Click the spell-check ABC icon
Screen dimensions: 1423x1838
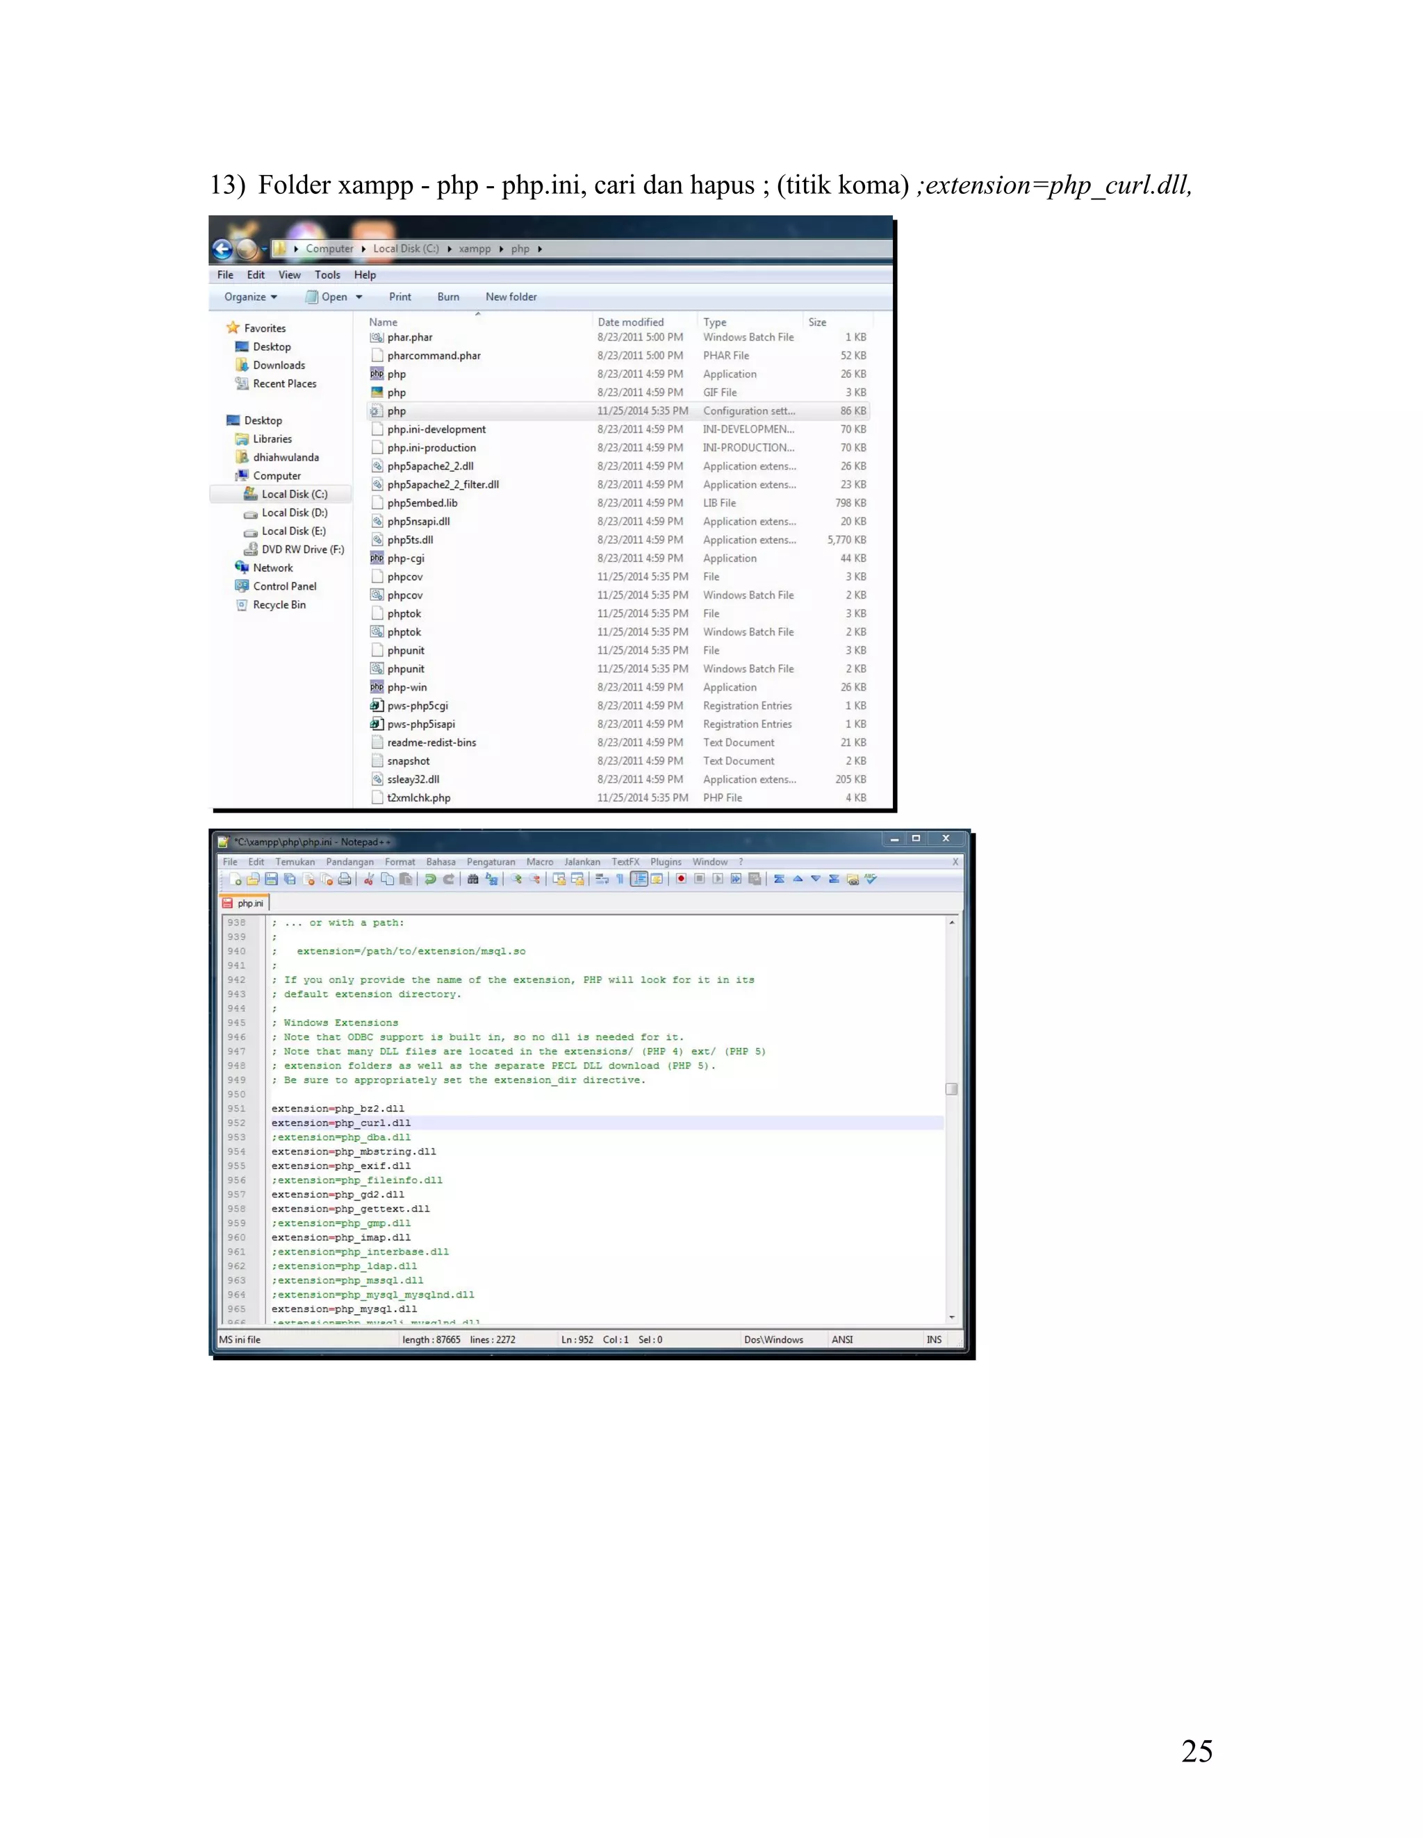click(871, 879)
